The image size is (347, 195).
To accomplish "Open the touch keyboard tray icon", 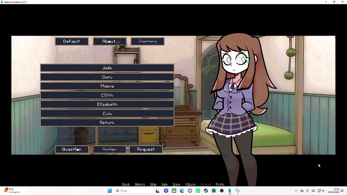I will click(x=313, y=191).
